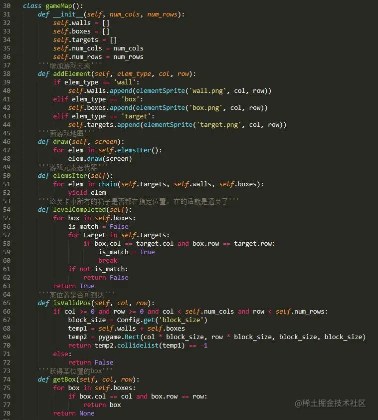Click the isValidPos function name
The width and height of the screenshot is (378, 420).
tap(72, 303)
